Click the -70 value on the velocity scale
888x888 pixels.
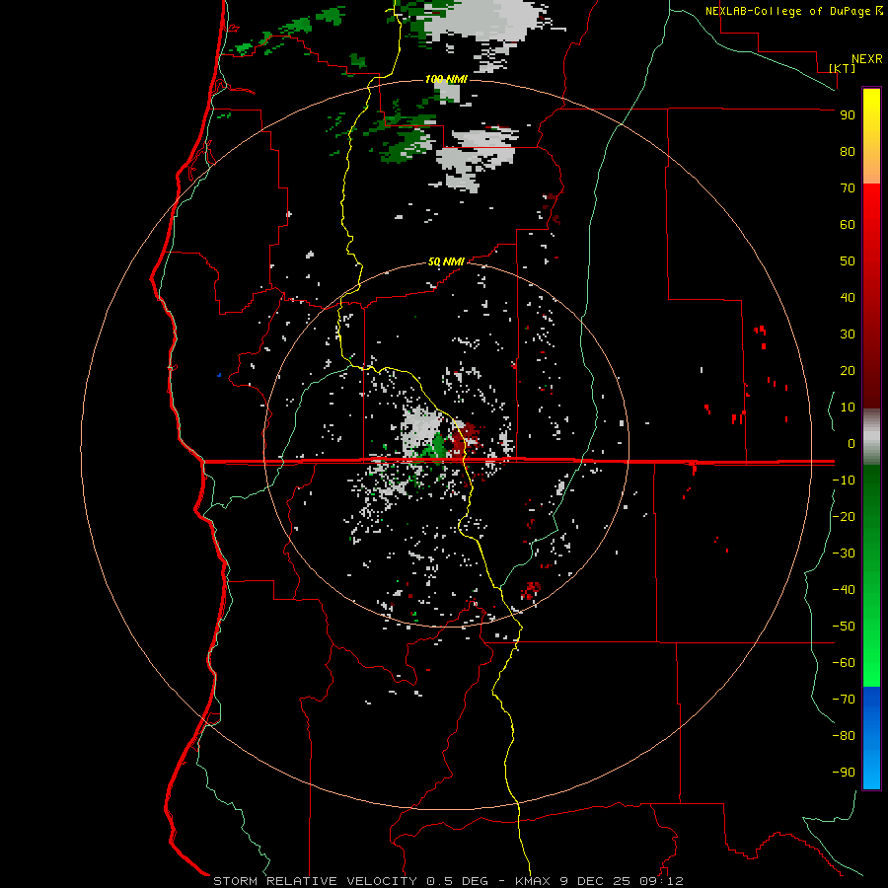pyautogui.click(x=844, y=700)
